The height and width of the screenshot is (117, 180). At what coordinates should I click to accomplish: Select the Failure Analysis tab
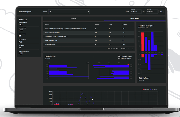coord(135,19)
